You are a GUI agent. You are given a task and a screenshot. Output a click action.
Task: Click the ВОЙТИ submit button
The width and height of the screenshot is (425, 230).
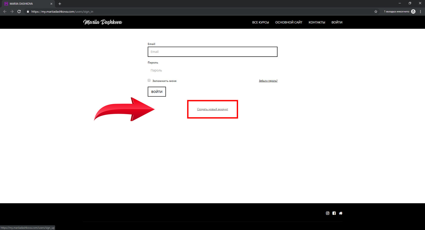tap(157, 92)
